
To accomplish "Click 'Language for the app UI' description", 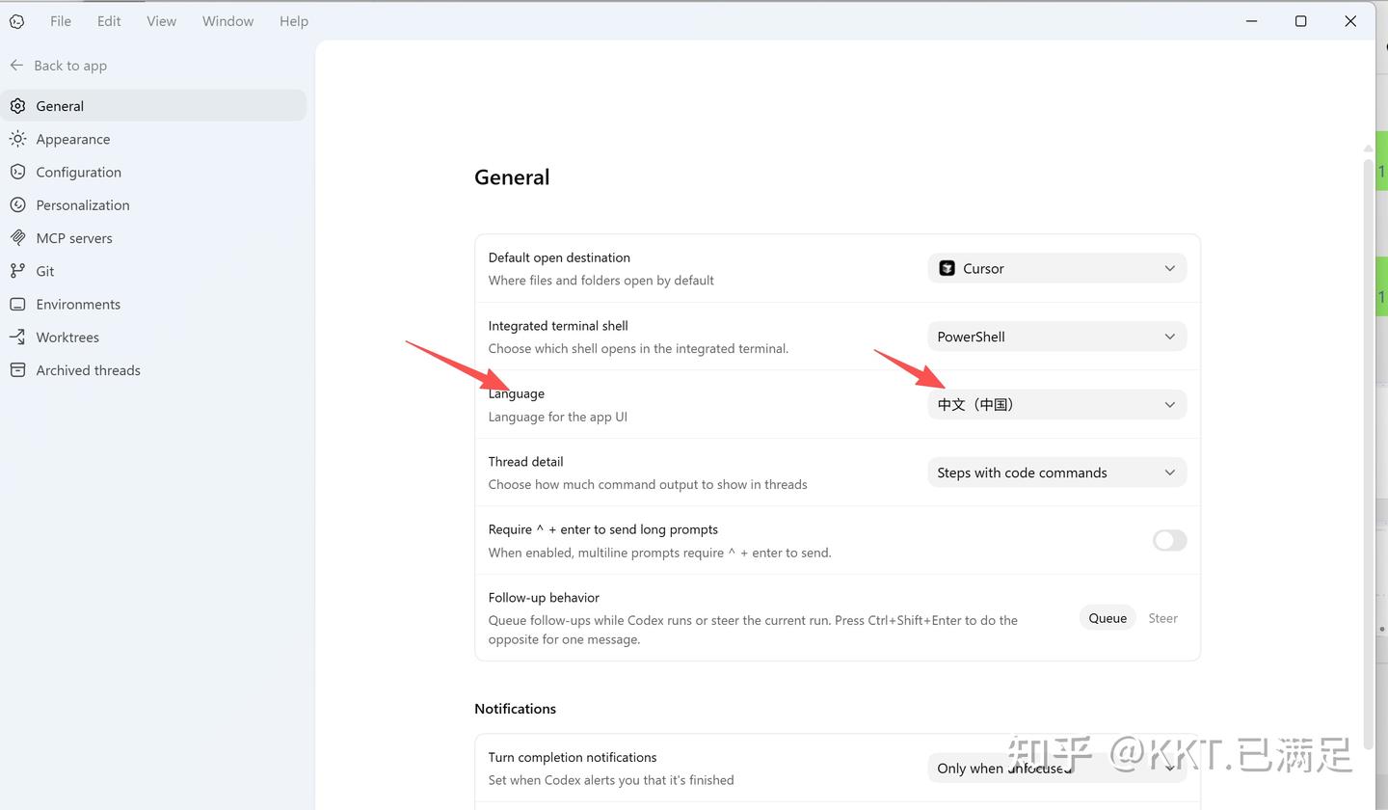I will [558, 417].
